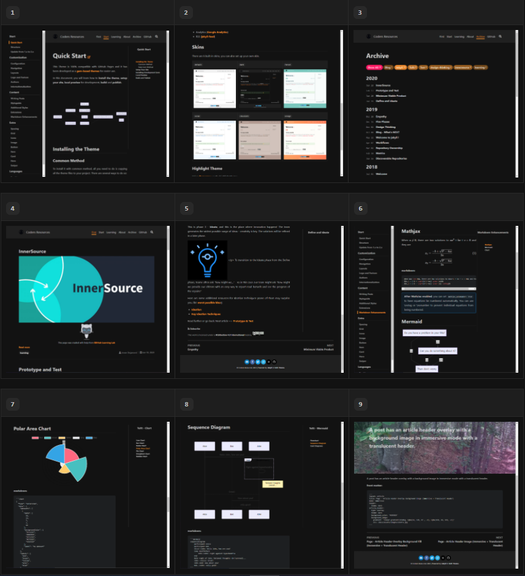525x576 pixels.
Task: Jump to Installing the Theme in Quick Start contents
Action: click(x=144, y=62)
